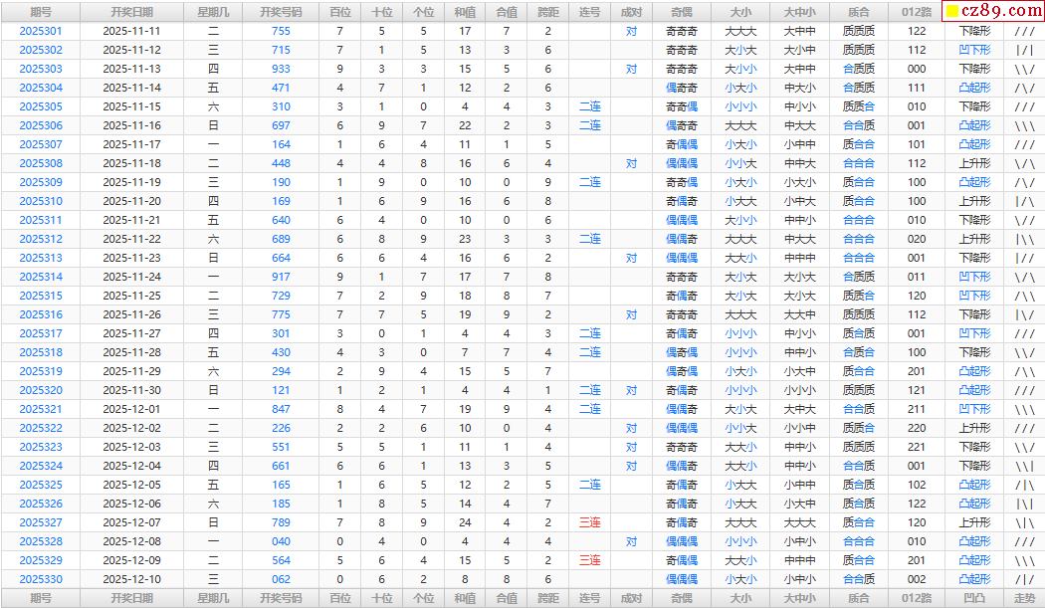Click 三连 in row 2025327
This screenshot has width=1045, height=608.
click(x=590, y=522)
